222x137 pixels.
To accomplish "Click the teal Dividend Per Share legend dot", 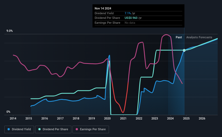I will (39, 129).
